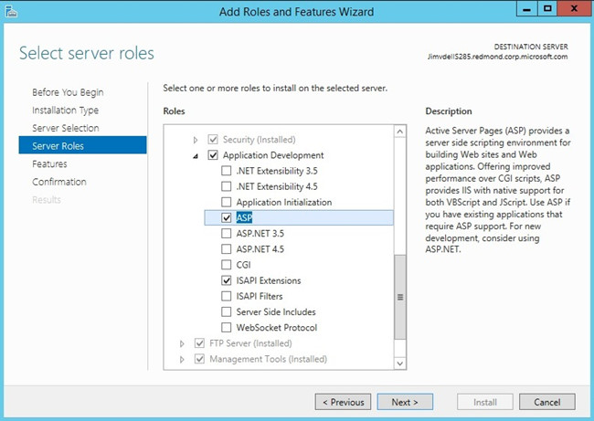This screenshot has width=594, height=421.
Task: Expand the Management Tools (Installed) node
Action: (182, 359)
